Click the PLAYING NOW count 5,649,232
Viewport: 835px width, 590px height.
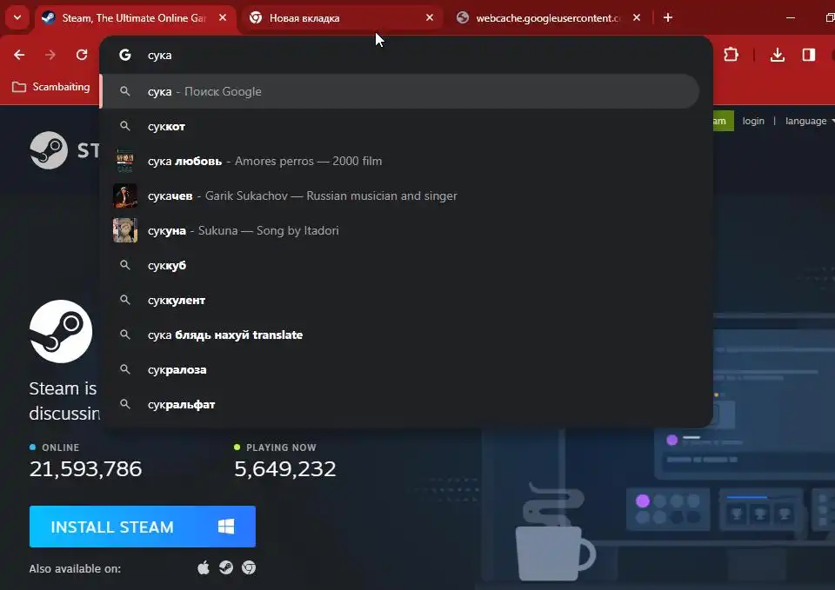(x=285, y=468)
